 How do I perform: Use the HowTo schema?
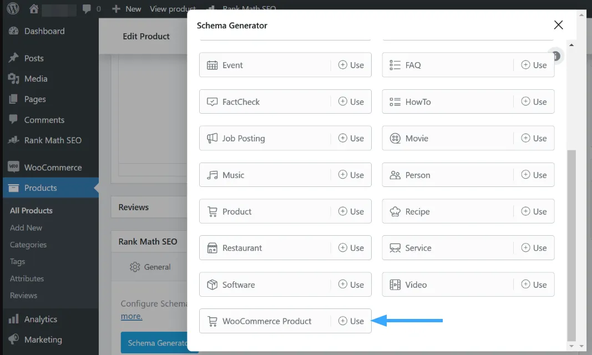click(x=534, y=102)
